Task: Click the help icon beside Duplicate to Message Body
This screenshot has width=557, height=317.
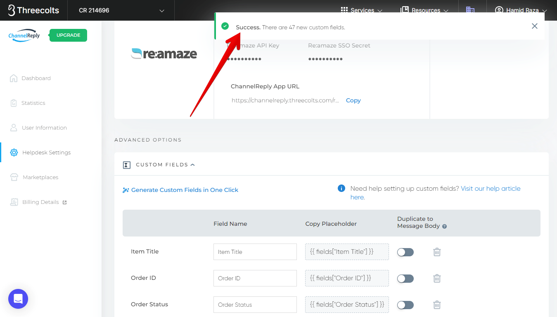Action: pos(444,226)
